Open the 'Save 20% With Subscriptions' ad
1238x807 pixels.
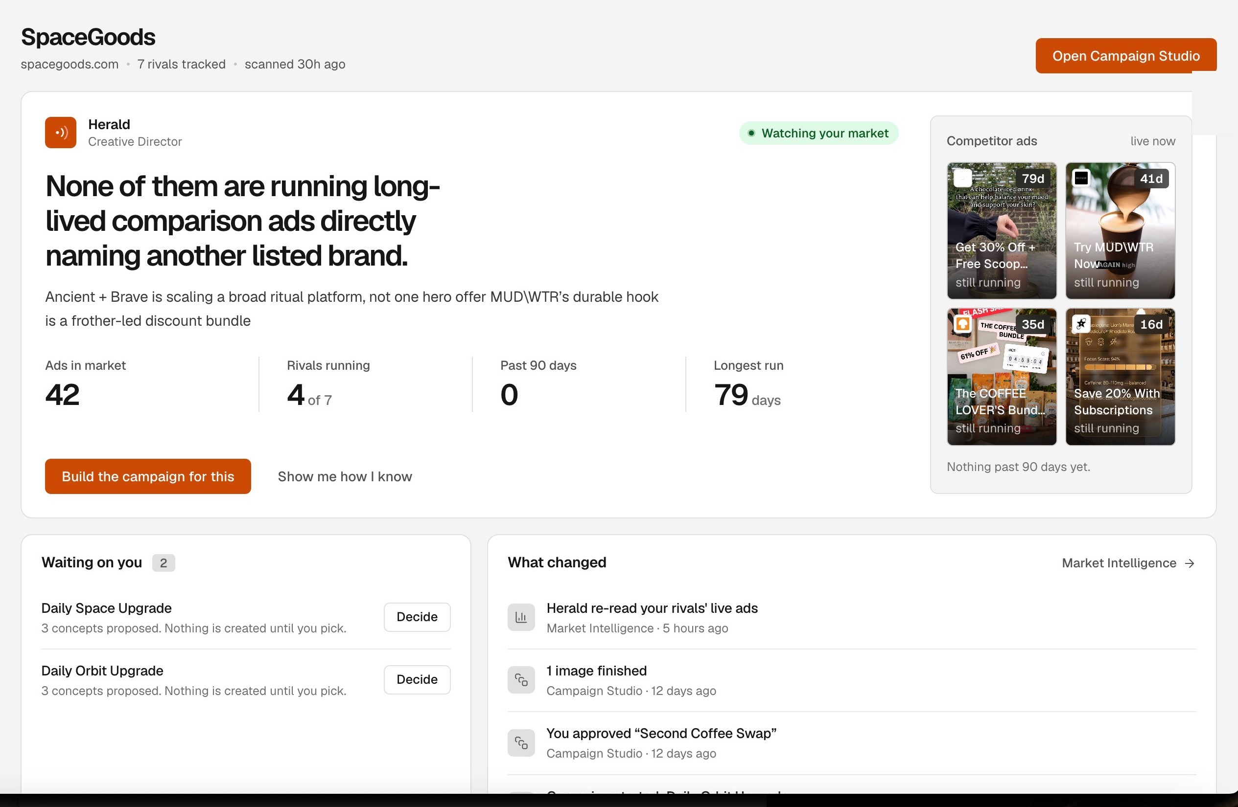1120,377
